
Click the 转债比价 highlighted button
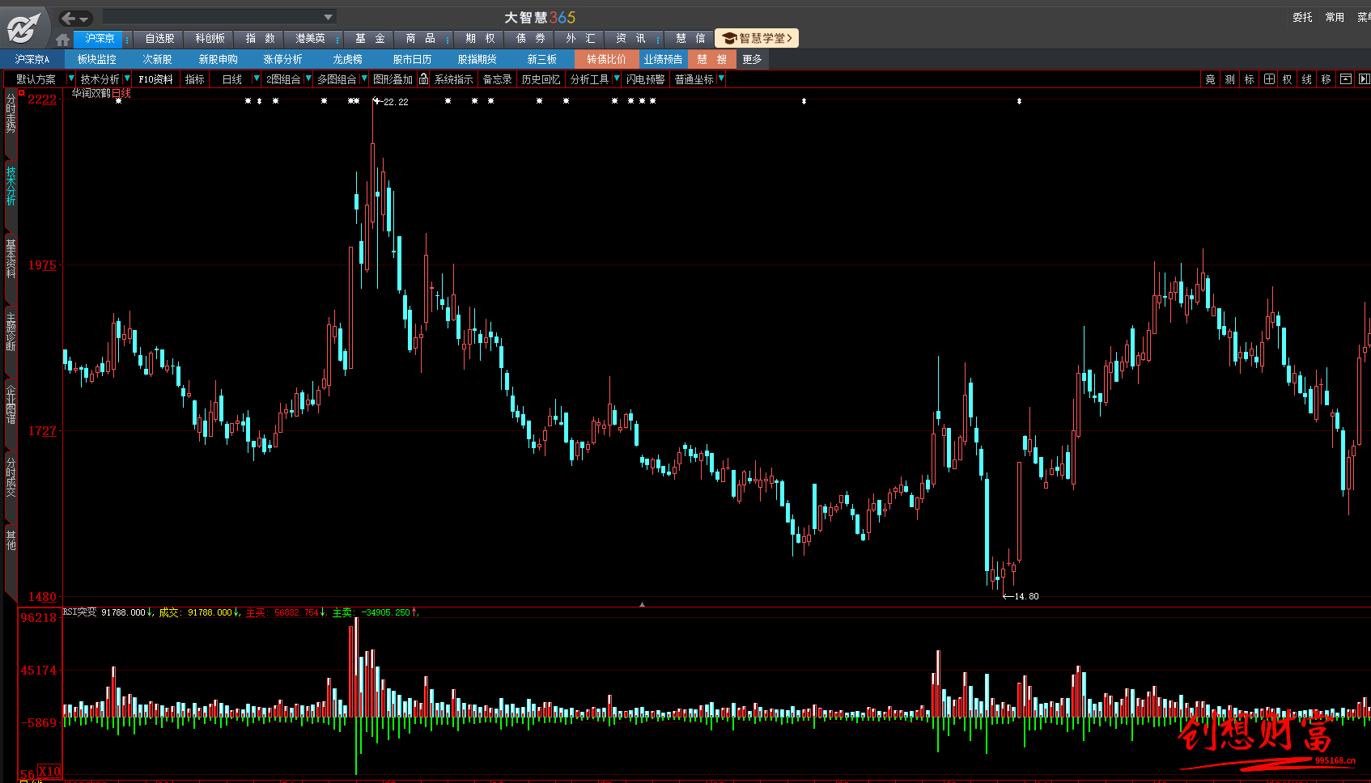click(x=606, y=59)
